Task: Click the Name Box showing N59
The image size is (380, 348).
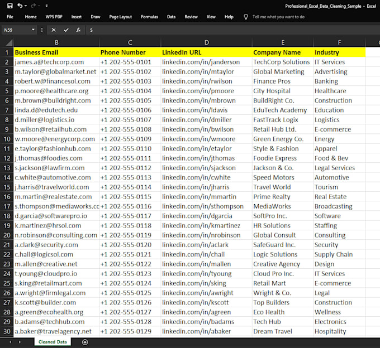Action: click(x=16, y=30)
